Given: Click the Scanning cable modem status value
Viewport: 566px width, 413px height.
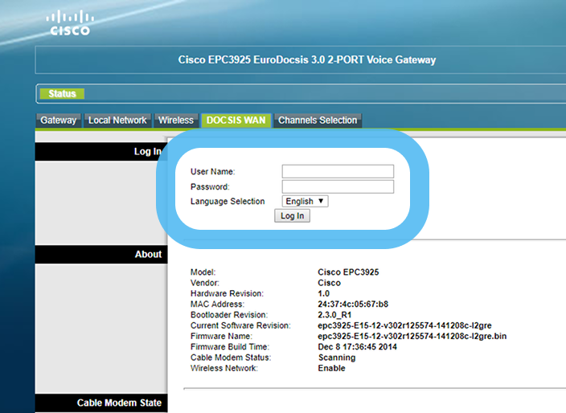Looking at the screenshot, I should tap(338, 358).
